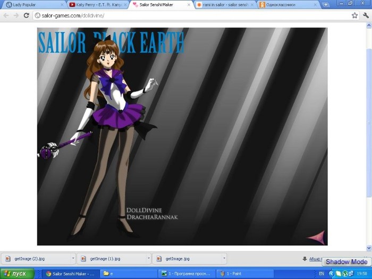Click the EN language indicator in tray
The image size is (372, 279).
coord(323,274)
